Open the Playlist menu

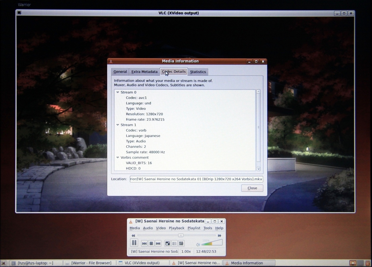click(x=194, y=228)
